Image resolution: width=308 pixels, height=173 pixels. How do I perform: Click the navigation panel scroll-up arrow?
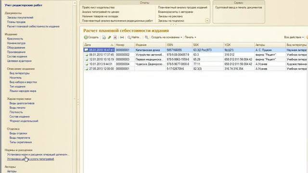tap(75, 3)
